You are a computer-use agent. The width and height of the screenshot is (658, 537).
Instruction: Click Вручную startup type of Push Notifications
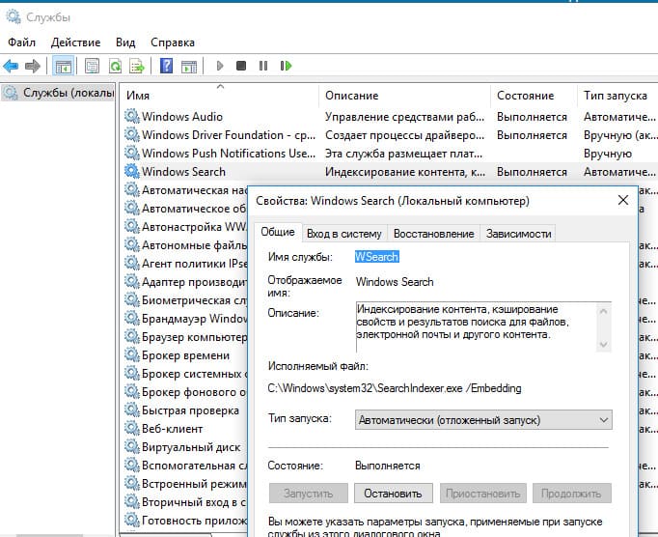click(x=607, y=154)
